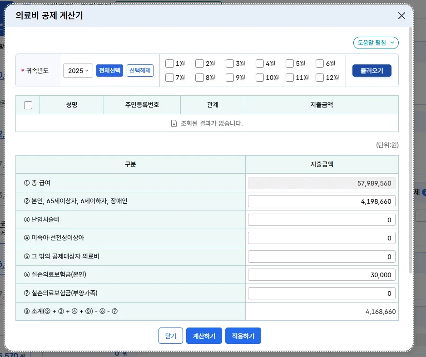Click the 성명 column header
This screenshot has height=357, width=426.
point(72,105)
